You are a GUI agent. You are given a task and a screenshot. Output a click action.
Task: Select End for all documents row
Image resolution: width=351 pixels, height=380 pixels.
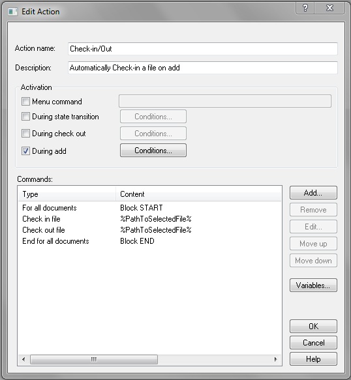pyautogui.click(x=149, y=241)
